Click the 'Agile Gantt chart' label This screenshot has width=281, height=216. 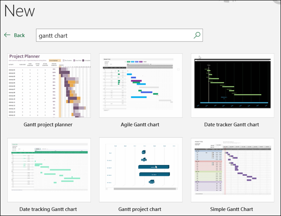click(x=140, y=125)
